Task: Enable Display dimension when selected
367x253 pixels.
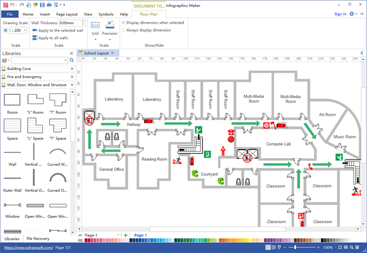Action: pyautogui.click(x=124, y=23)
